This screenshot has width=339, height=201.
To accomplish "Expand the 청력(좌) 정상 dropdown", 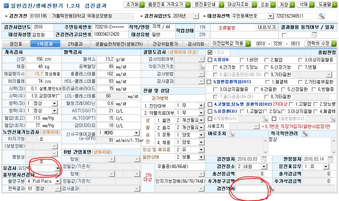I will pos(55,103).
